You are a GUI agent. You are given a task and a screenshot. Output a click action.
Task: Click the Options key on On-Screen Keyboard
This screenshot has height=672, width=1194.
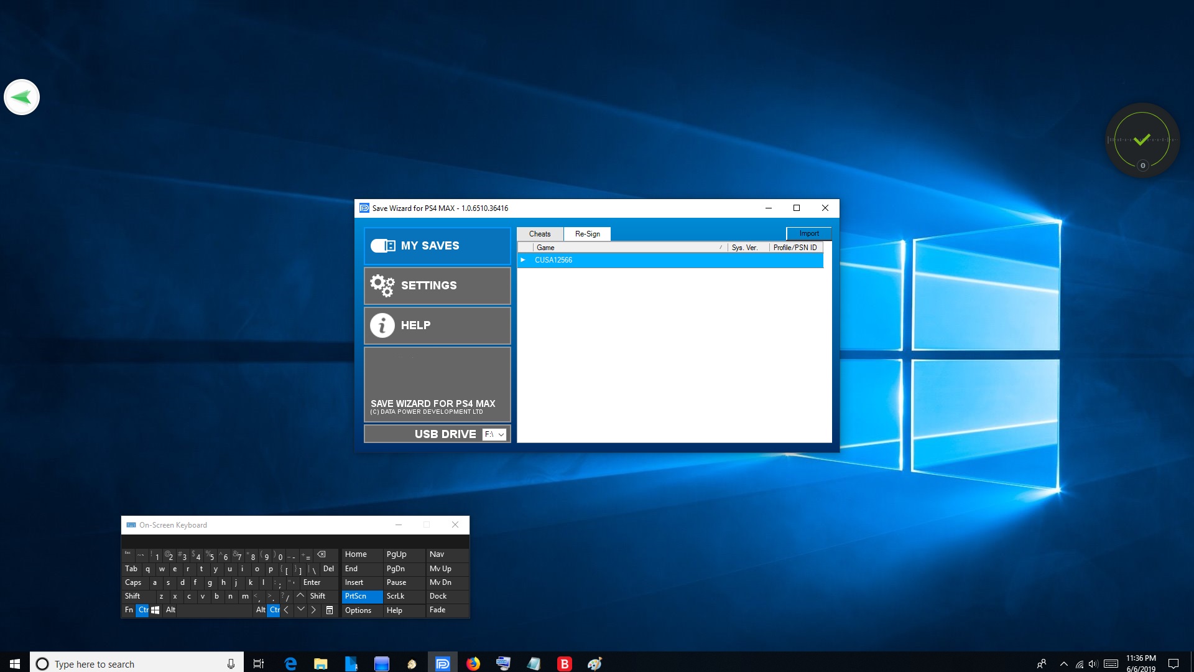[x=362, y=610]
